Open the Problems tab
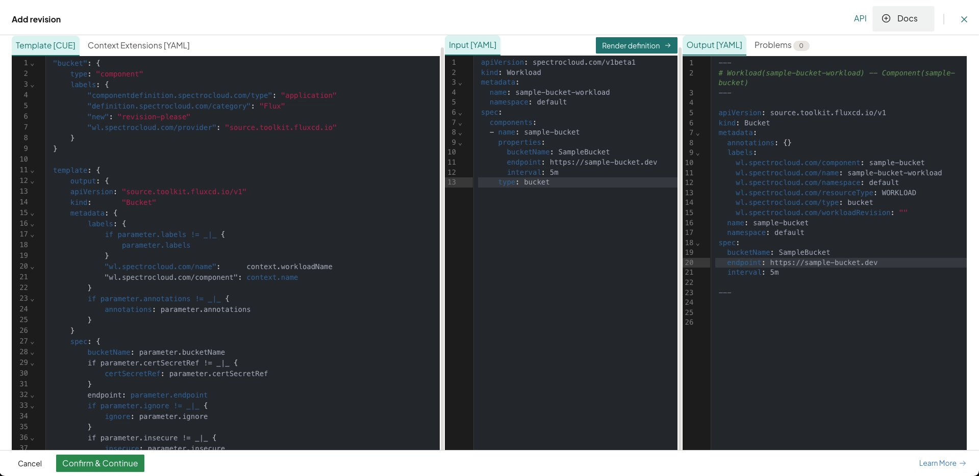This screenshot has width=979, height=476. (772, 45)
